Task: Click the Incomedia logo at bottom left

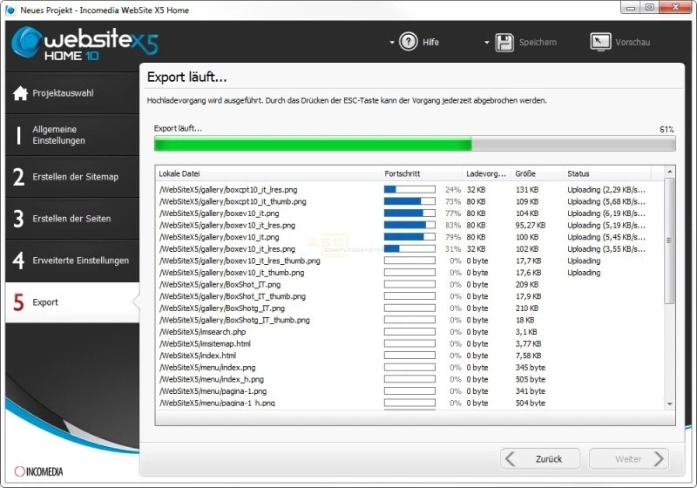Action: point(38,471)
